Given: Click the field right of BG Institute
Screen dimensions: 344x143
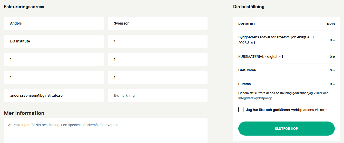Looking at the screenshot, I should (158, 41).
